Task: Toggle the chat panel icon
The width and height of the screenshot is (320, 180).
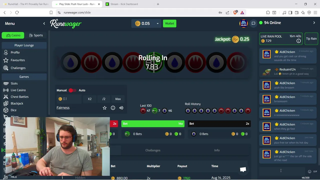Action: [x=253, y=23]
